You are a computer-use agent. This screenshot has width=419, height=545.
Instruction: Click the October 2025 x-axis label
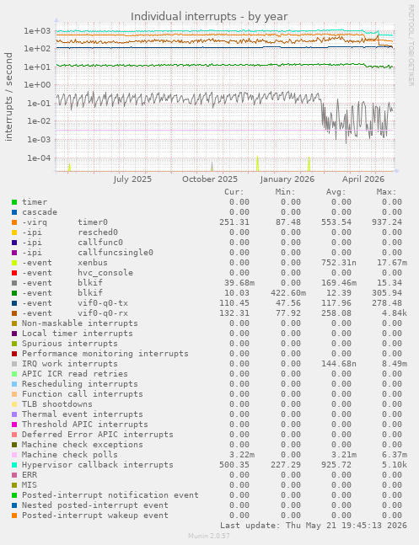pos(210,179)
